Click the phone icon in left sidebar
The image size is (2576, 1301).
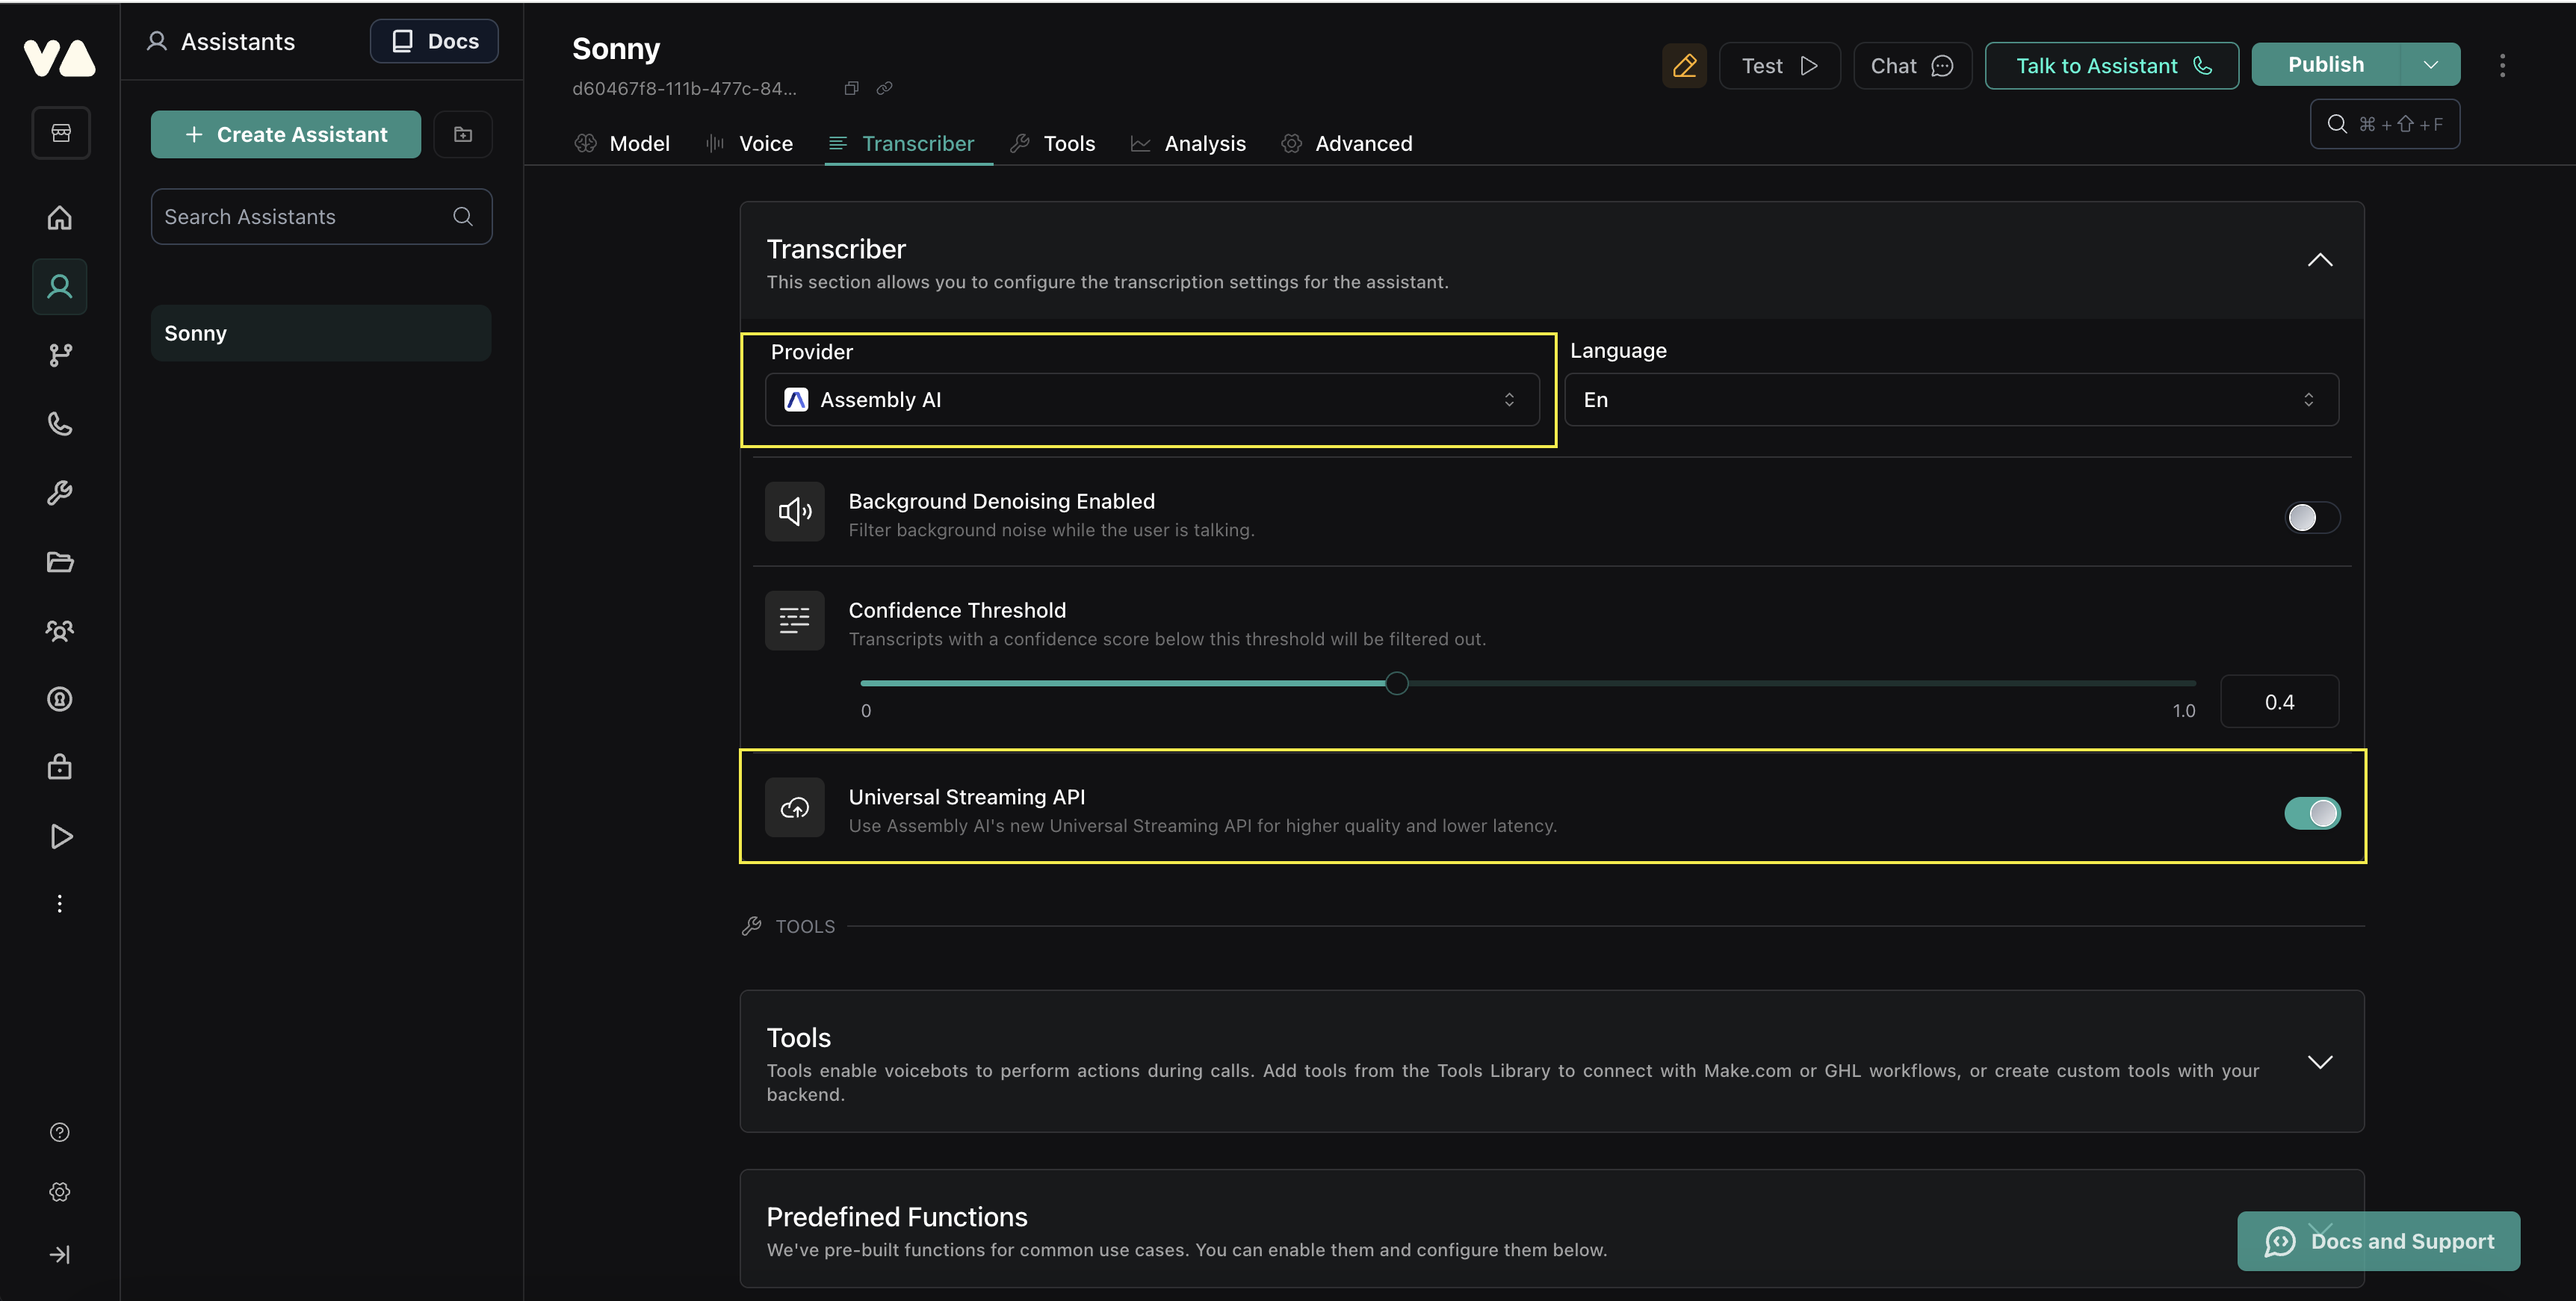coord(60,424)
